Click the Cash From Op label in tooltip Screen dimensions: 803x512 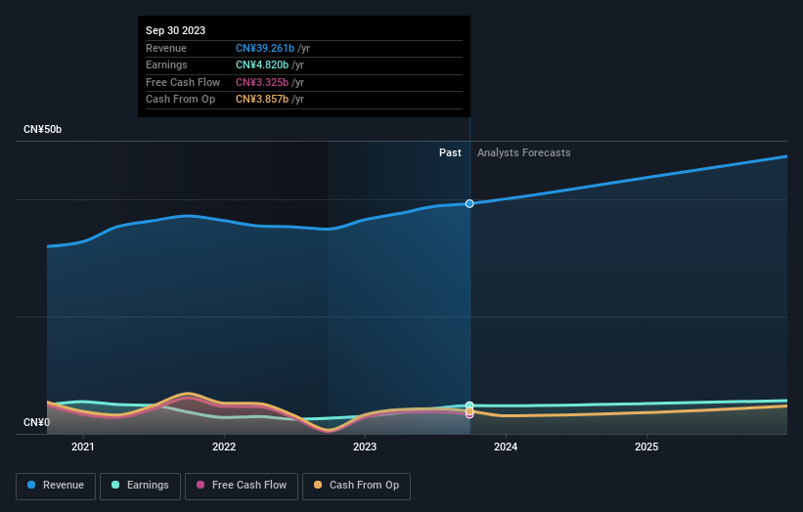coord(180,100)
